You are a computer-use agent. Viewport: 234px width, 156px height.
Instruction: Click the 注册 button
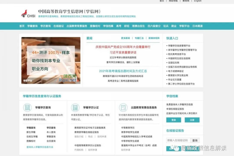[193, 120]
